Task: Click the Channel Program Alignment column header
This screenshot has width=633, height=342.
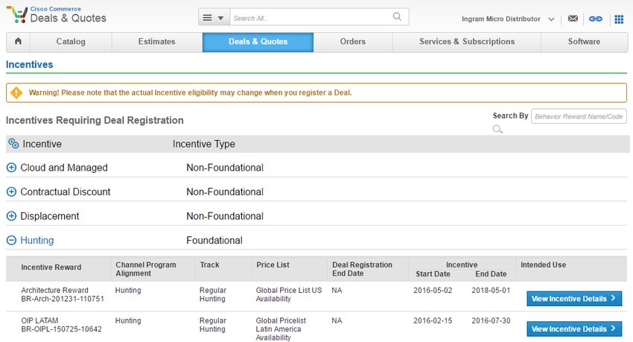Action: tap(146, 269)
